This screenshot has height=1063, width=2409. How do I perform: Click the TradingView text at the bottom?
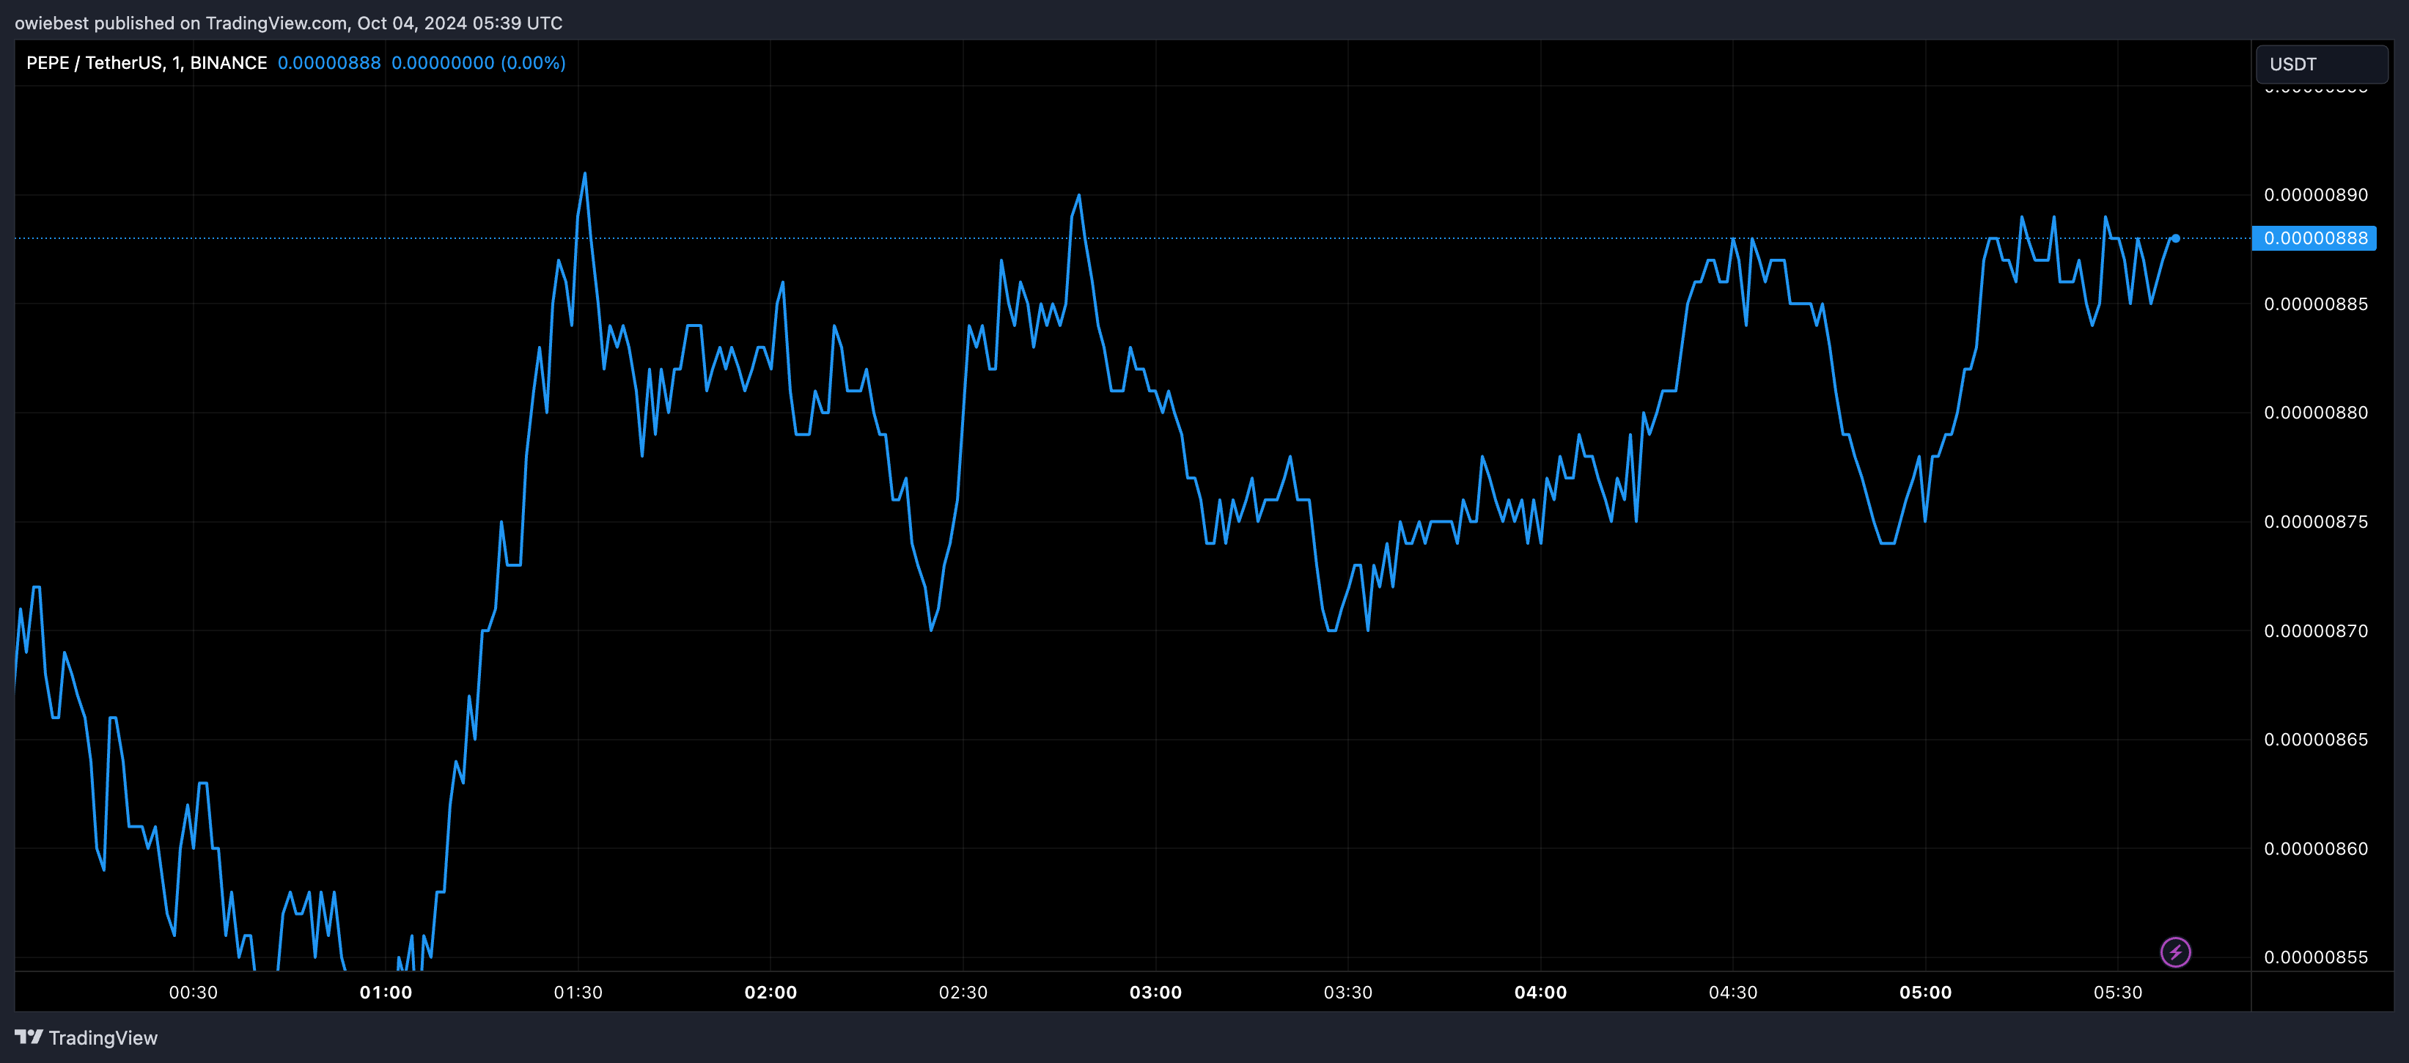(x=103, y=1038)
